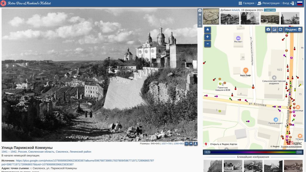Click the camera icon on the map toolbar
This screenshot has height=172, width=306.
click(x=268, y=30)
